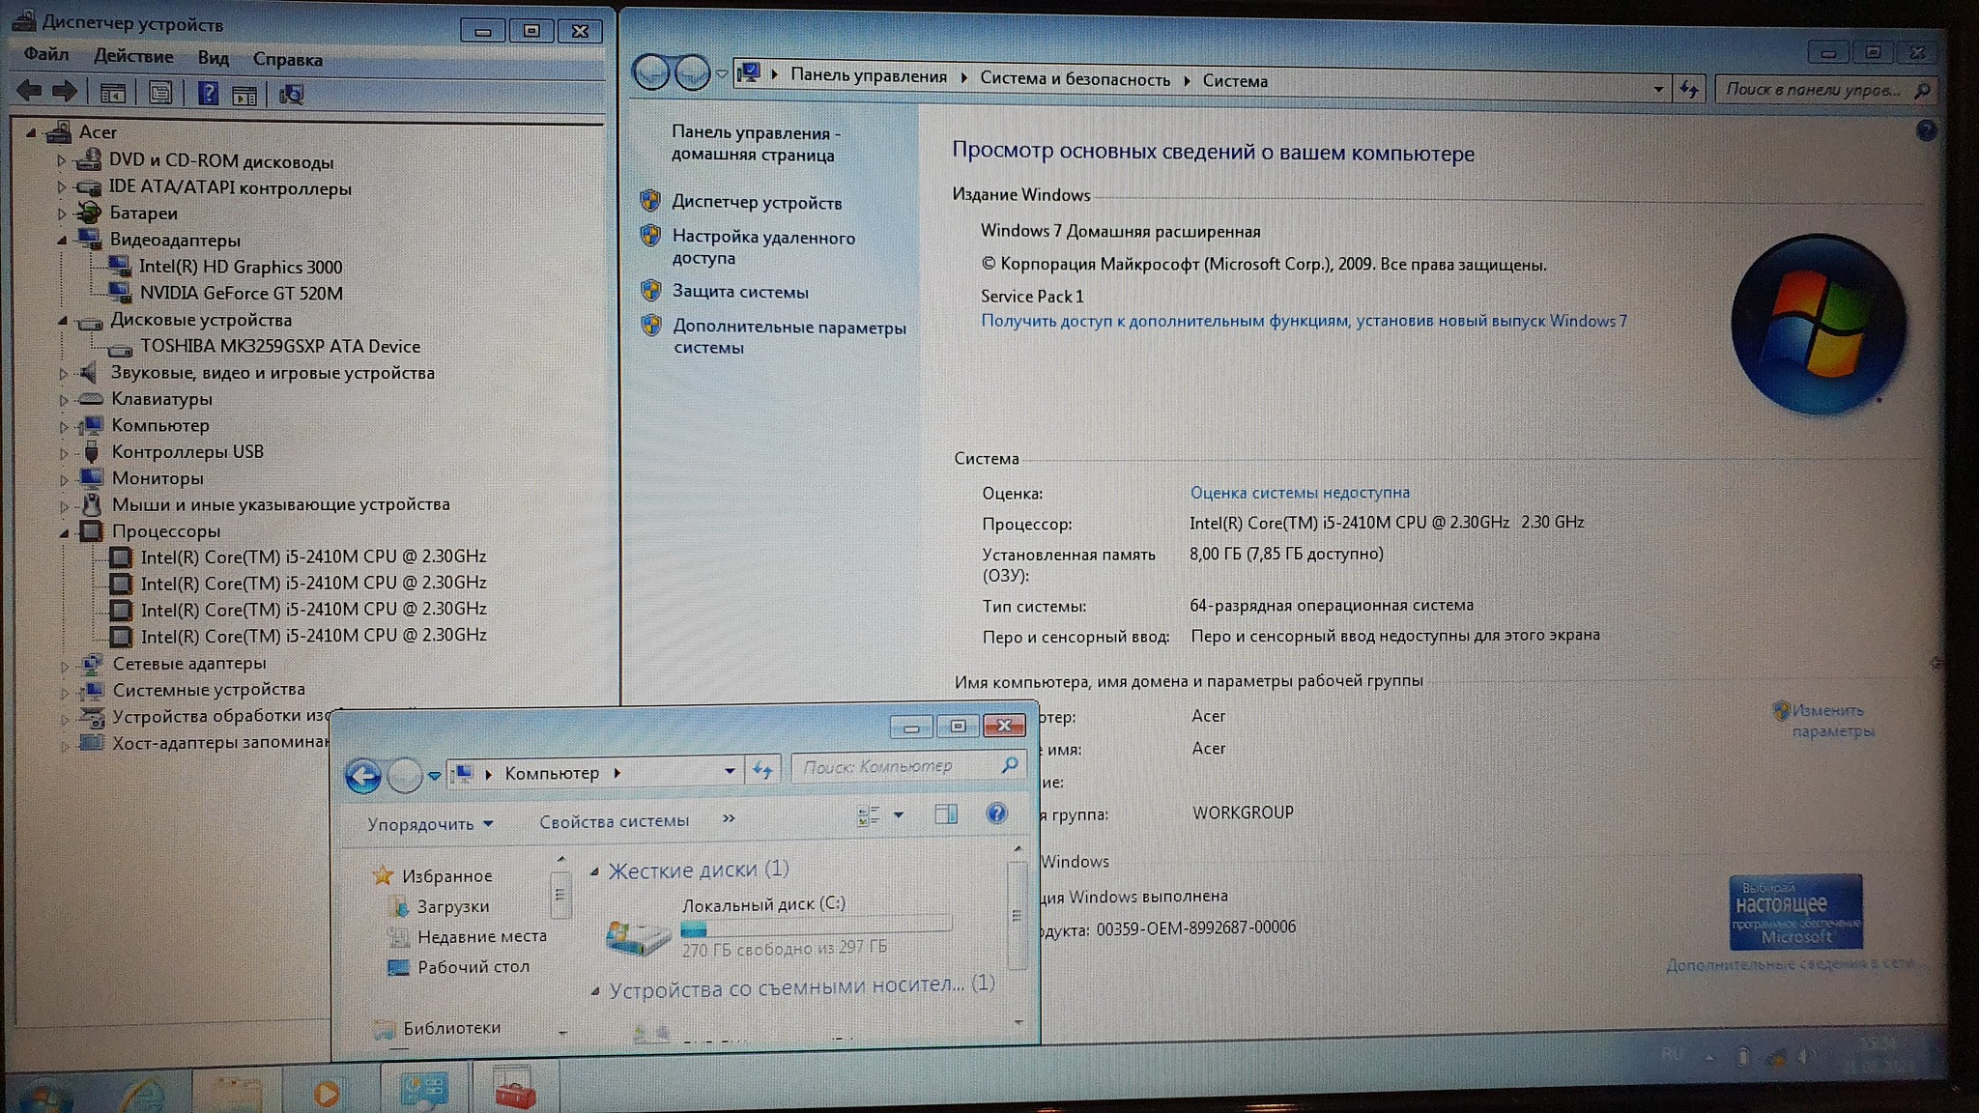Collapse the Процессоры tree node
The image size is (1979, 1113).
[64, 532]
